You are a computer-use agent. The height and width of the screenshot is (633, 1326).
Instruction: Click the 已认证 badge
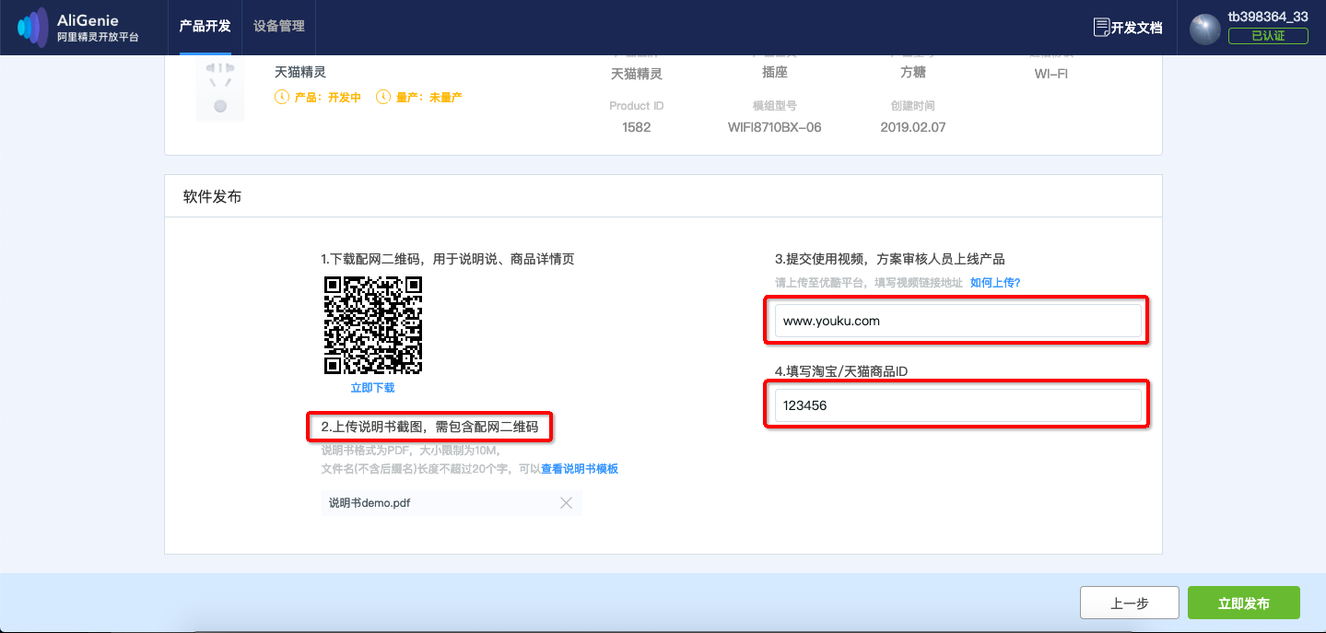1268,36
